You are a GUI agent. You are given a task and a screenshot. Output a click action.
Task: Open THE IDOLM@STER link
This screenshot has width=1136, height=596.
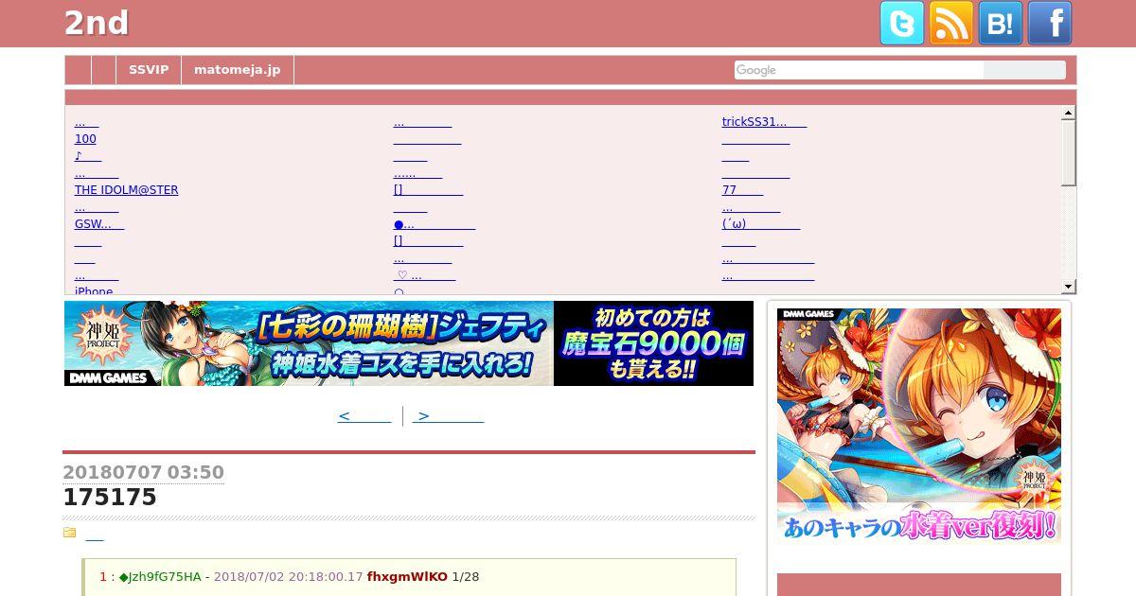(127, 190)
